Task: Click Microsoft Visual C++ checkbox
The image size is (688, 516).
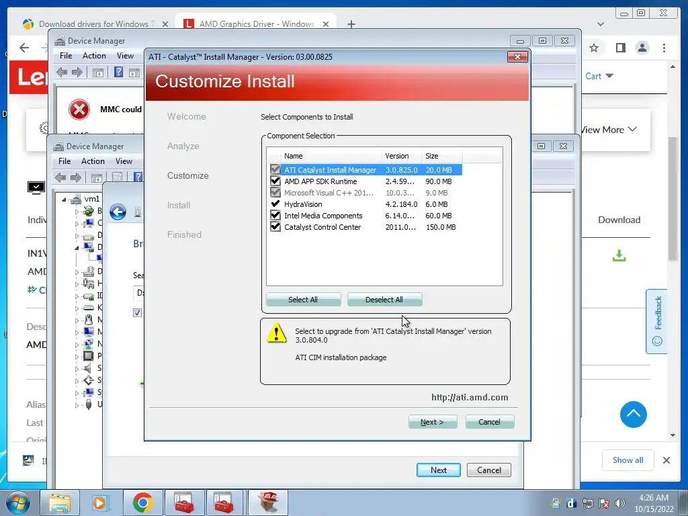Action: [275, 192]
